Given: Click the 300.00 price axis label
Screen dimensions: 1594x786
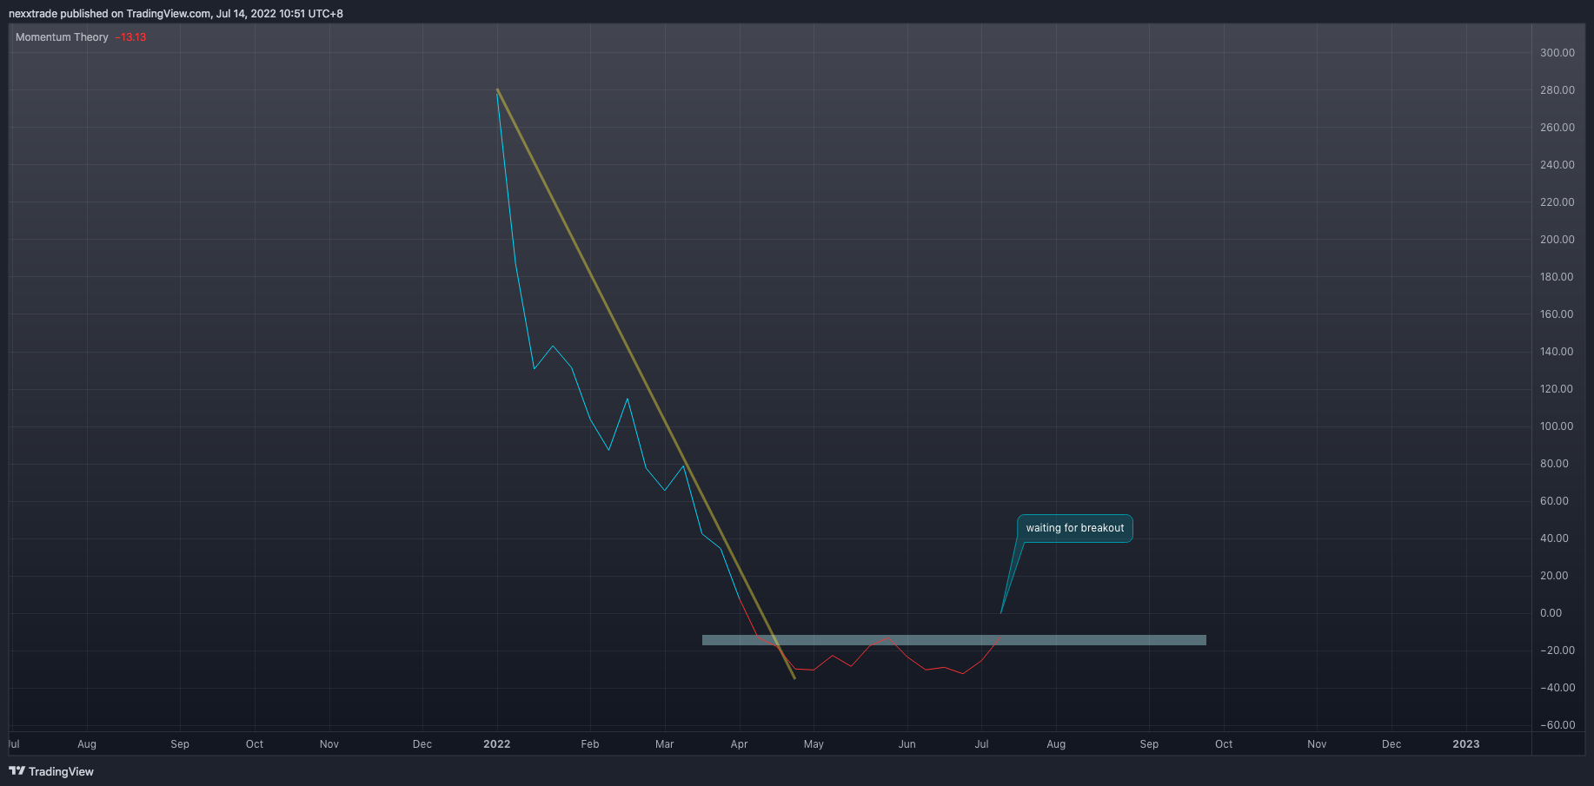Looking at the screenshot, I should pyautogui.click(x=1557, y=53).
